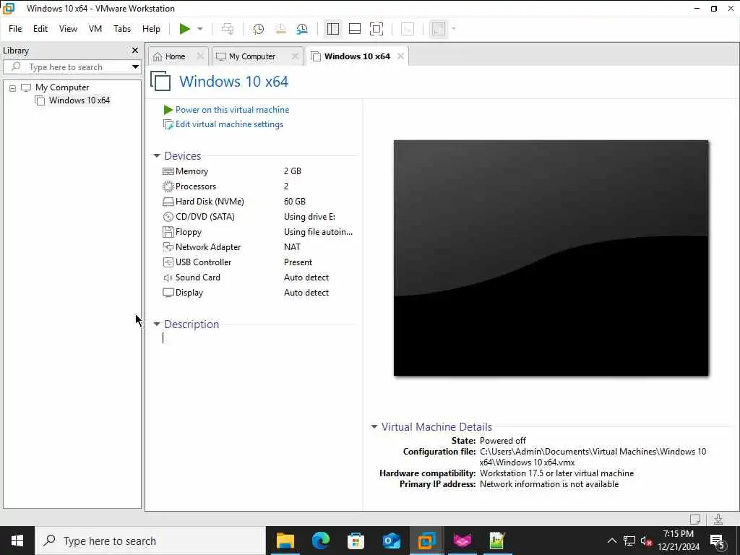Close the Home tab

click(x=200, y=56)
